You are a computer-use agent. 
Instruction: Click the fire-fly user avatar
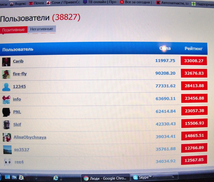(x=6, y=74)
